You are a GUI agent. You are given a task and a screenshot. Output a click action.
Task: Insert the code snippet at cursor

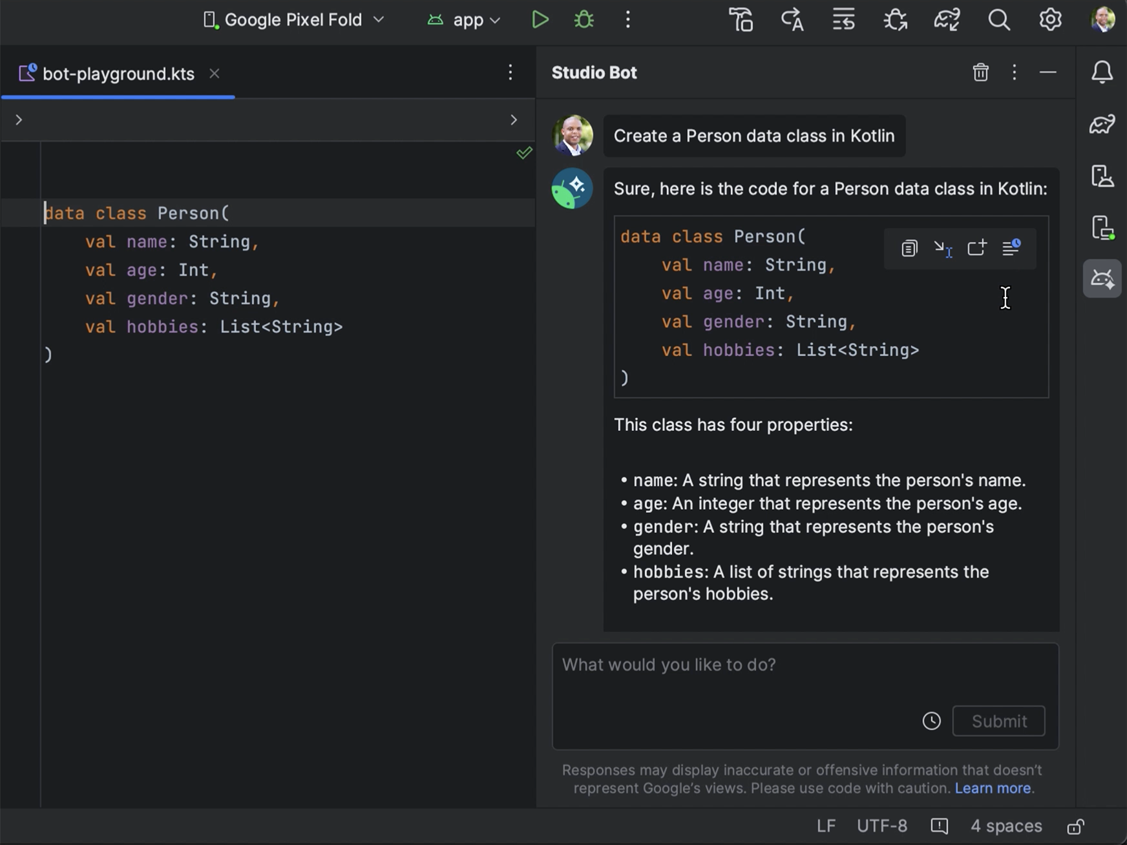coord(943,248)
